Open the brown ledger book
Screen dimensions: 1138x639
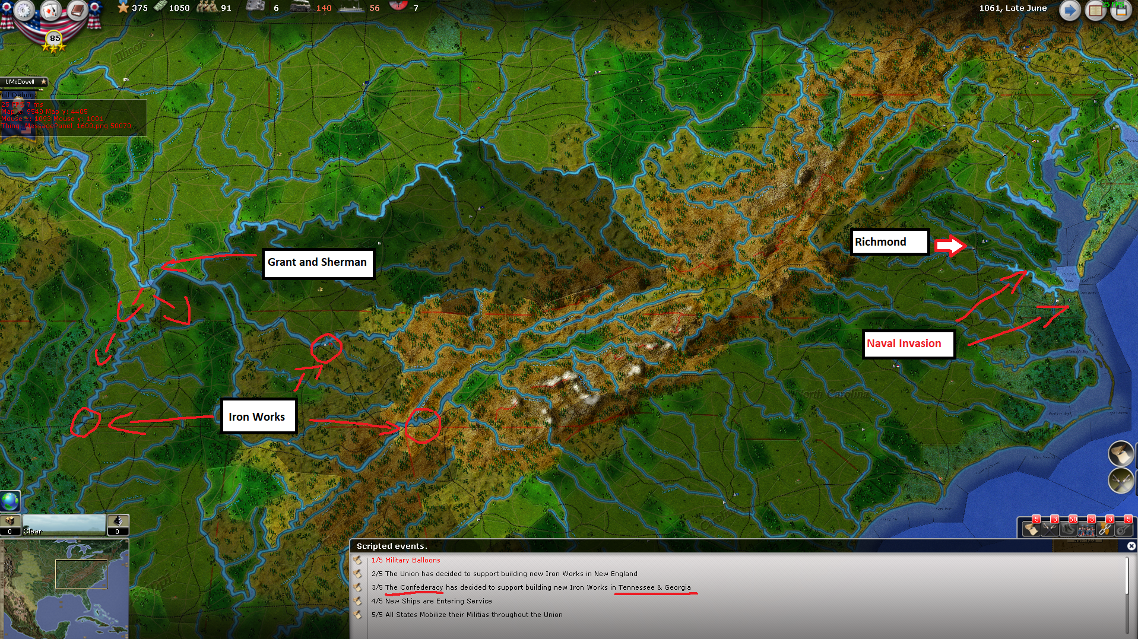point(77,10)
